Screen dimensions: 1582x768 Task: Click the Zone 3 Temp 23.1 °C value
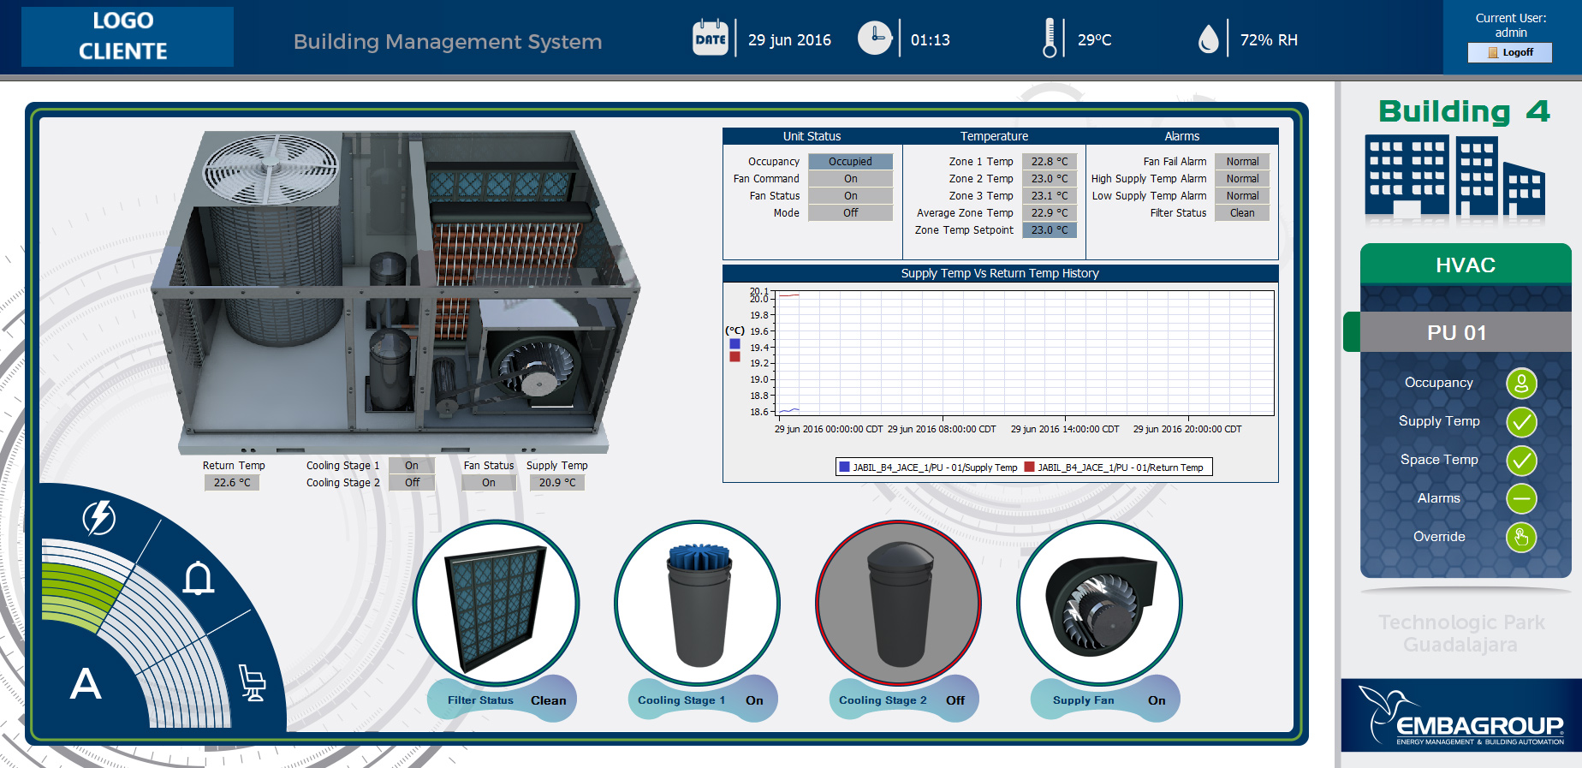click(x=1050, y=196)
